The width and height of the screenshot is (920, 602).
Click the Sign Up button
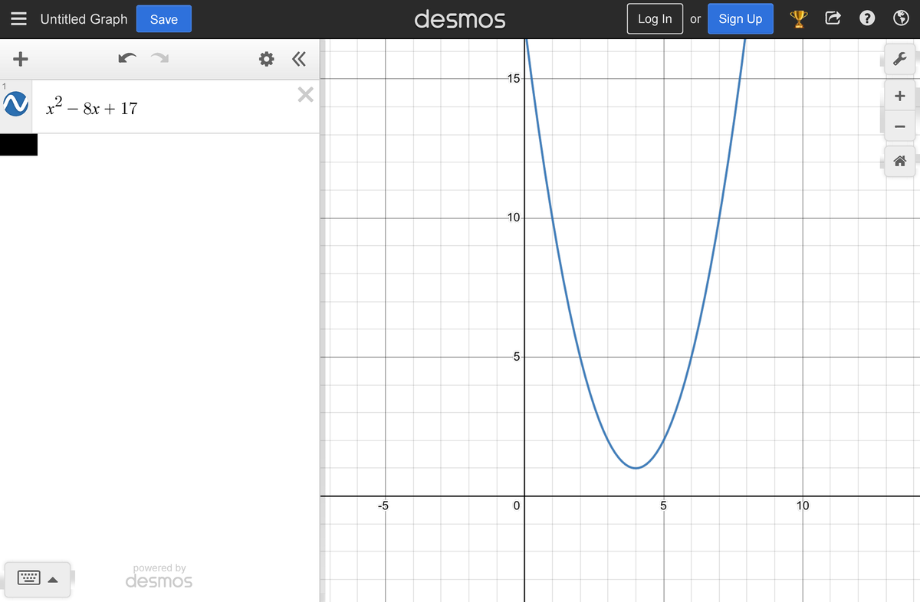pyautogui.click(x=740, y=18)
